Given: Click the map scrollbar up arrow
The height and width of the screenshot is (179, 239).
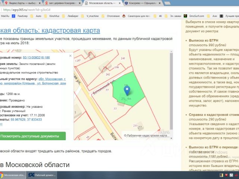Looking at the screenshot, I should coord(171,51).
